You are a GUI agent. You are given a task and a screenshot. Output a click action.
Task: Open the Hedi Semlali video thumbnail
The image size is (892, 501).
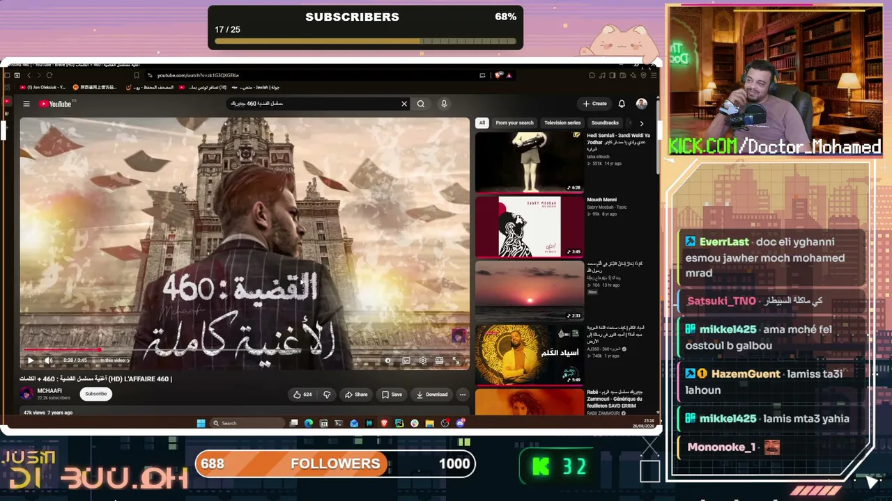point(530,162)
